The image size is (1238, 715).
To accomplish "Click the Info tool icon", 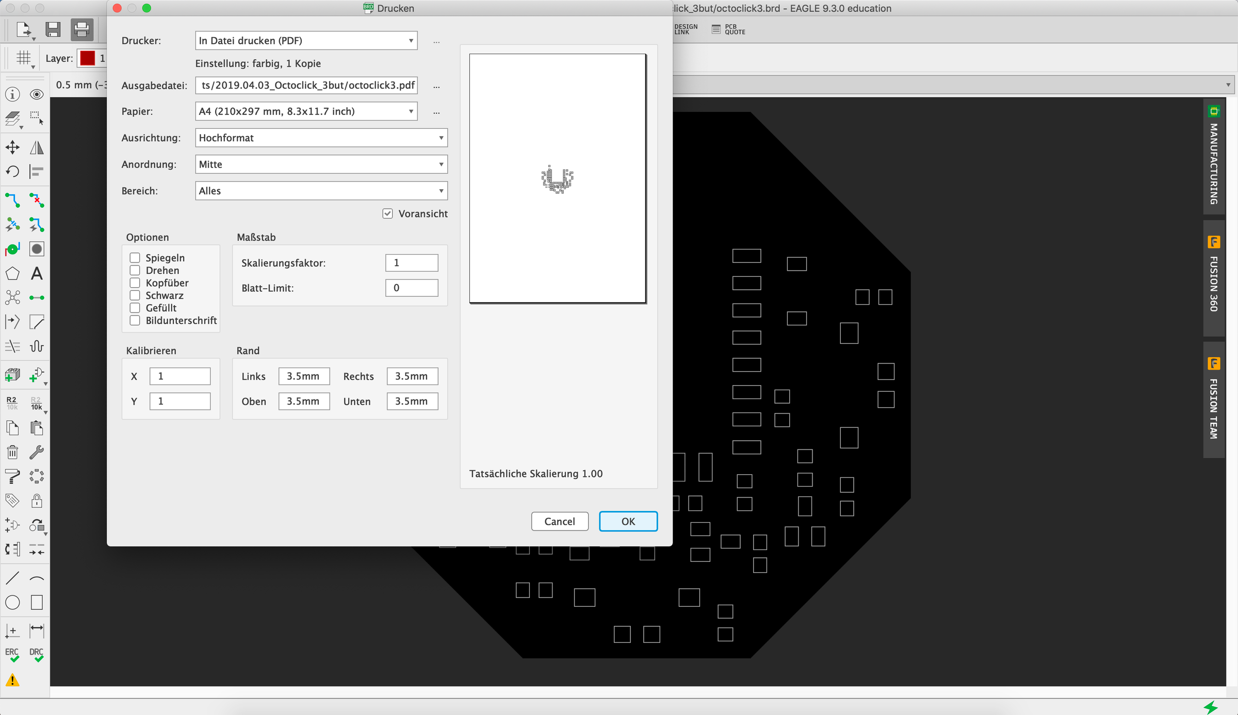I will pyautogui.click(x=12, y=94).
